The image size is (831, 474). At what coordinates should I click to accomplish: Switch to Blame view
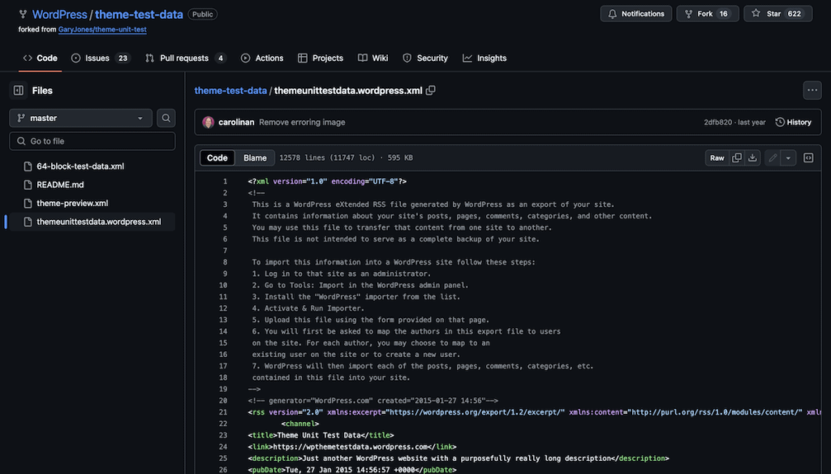point(255,158)
